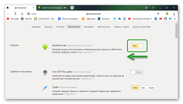Open the multicolor M bookmark icon
The height and width of the screenshot is (104, 183).
tap(170, 19)
